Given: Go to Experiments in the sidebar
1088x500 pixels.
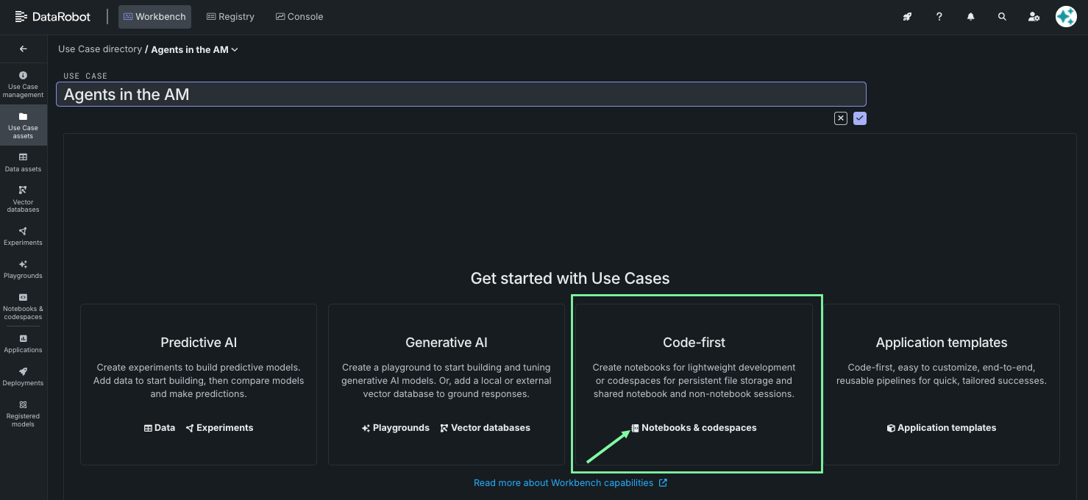Looking at the screenshot, I should (x=23, y=236).
